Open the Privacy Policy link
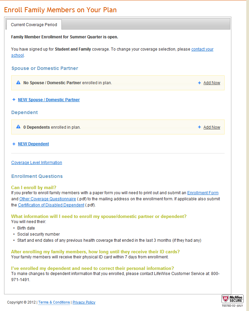Screen dimensions: 249x311 click(x=84, y=302)
